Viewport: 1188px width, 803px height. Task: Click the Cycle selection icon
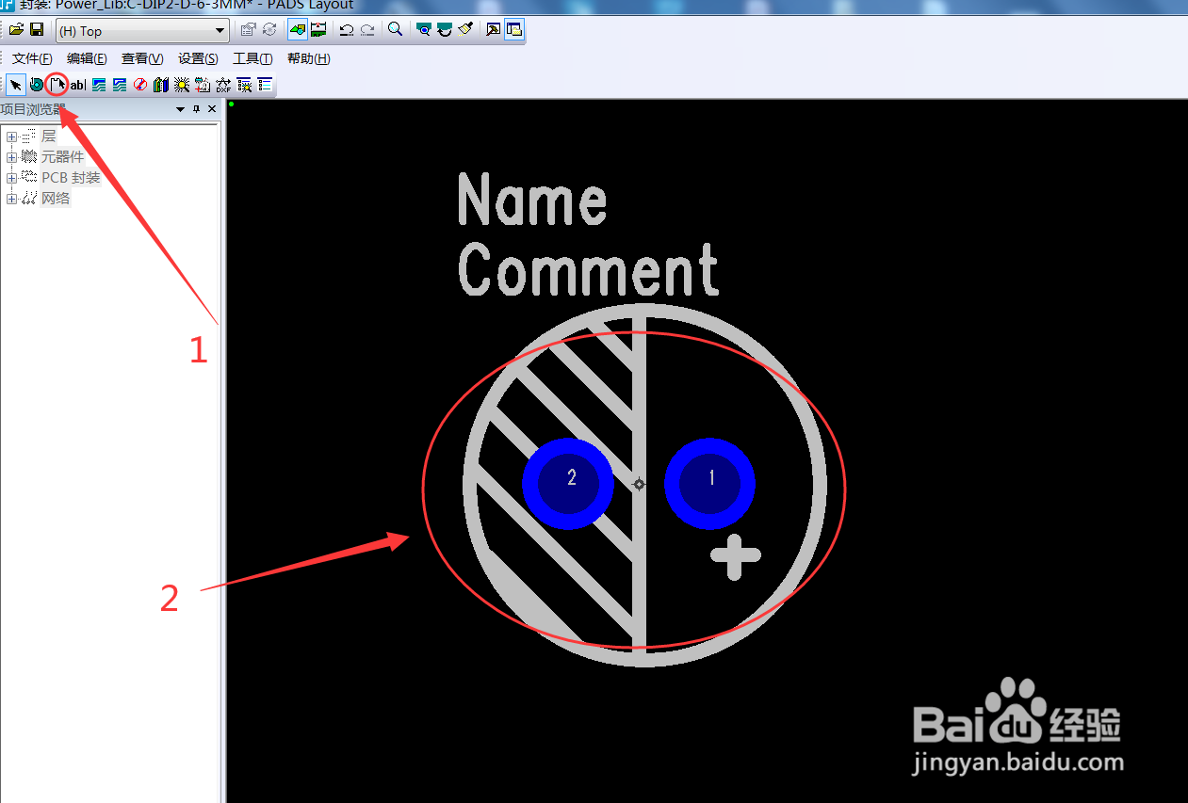click(269, 30)
